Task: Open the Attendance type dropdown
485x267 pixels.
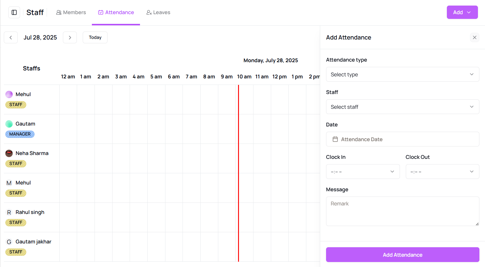Action: (x=402, y=74)
